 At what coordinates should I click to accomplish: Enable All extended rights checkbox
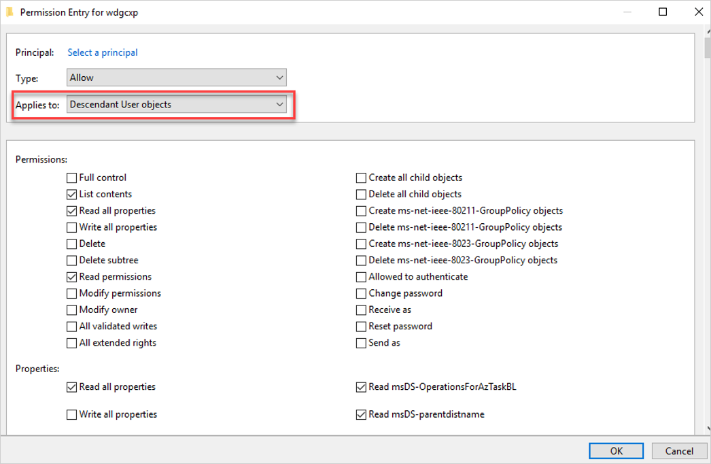[x=71, y=343]
